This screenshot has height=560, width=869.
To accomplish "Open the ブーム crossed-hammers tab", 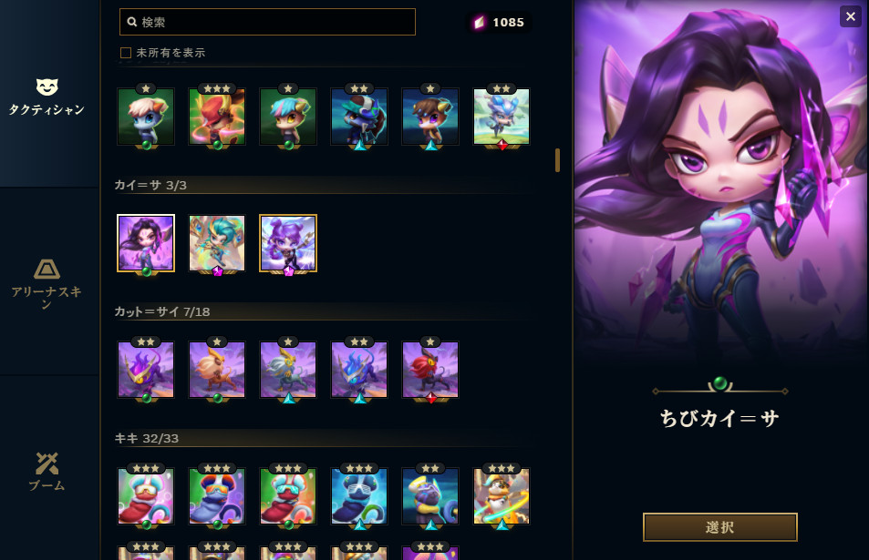I will (x=47, y=472).
